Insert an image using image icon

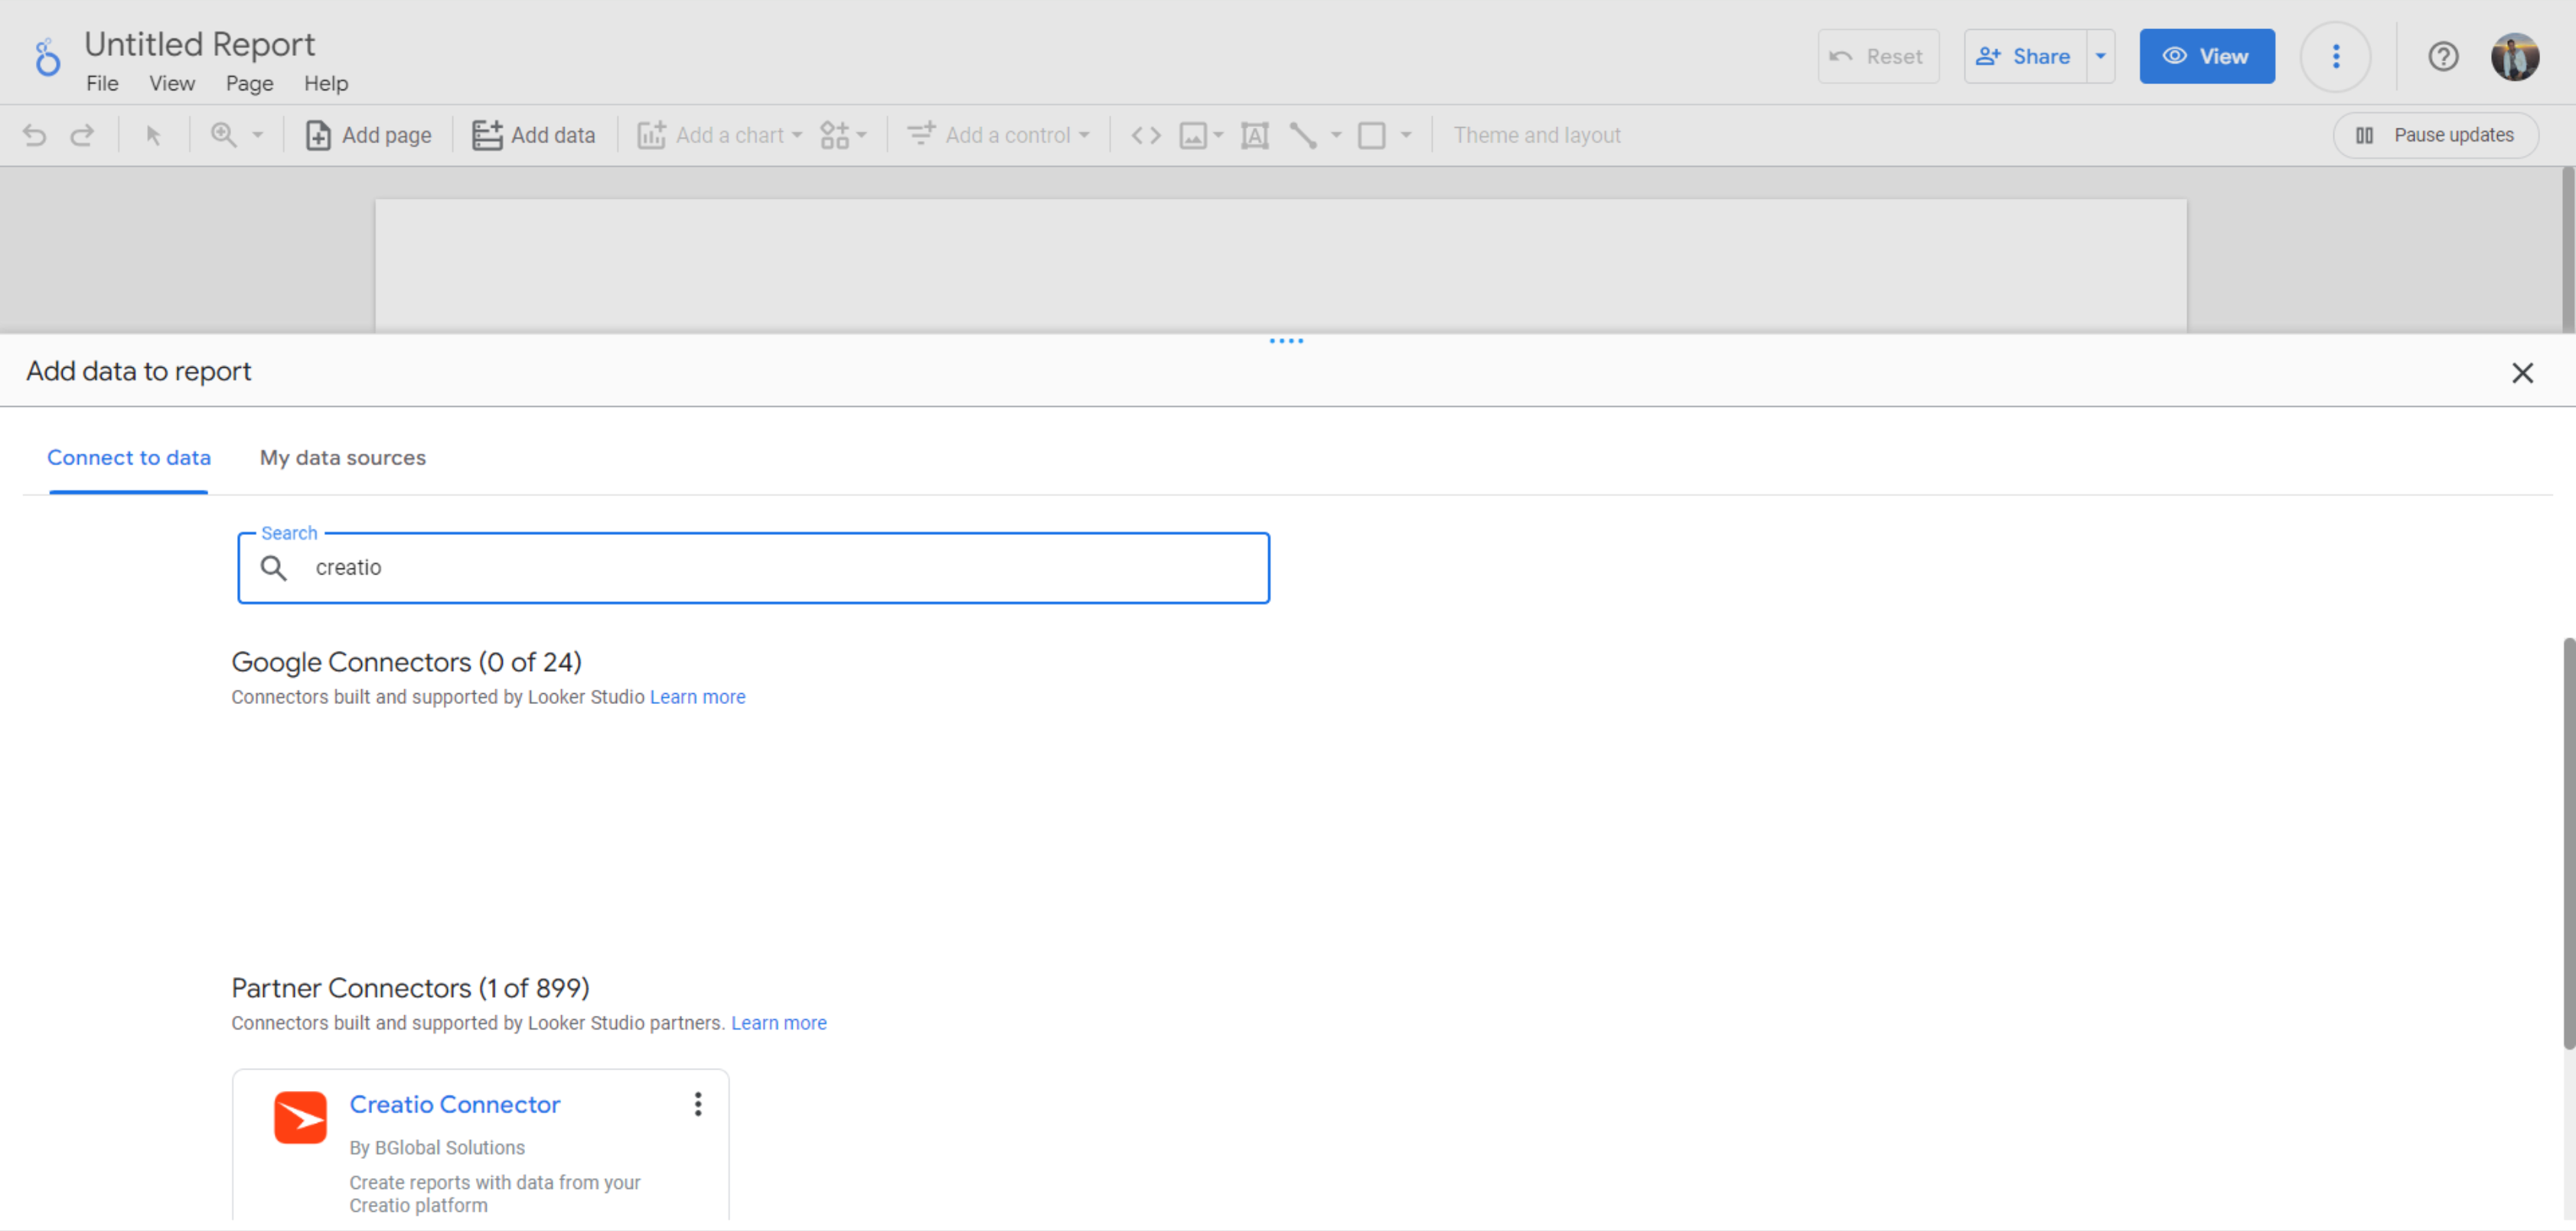click(1193, 135)
